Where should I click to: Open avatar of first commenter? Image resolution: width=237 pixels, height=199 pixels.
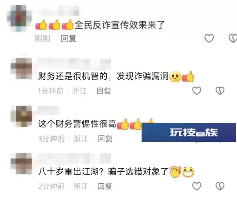18,18
